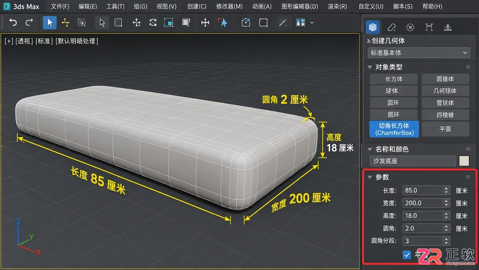Select the blue dashed Scale tool
This screenshot has height=270, width=479.
[x=169, y=22]
